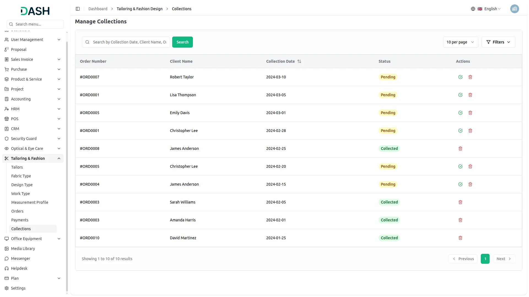This screenshot has width=529, height=297.
Task: Mark Lisa Thompson's collection as collected
Action: point(460,95)
